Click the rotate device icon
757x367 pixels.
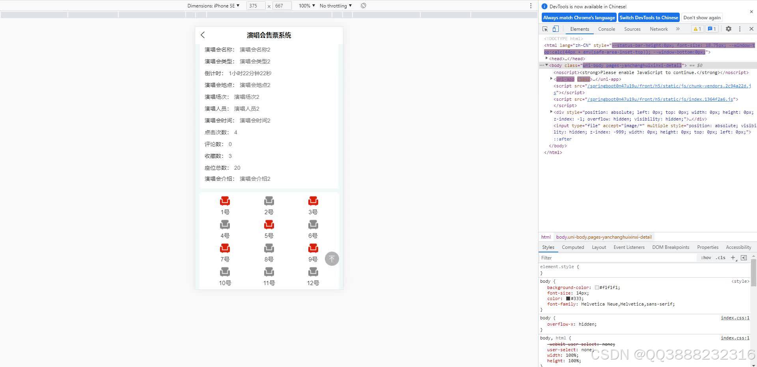point(364,6)
